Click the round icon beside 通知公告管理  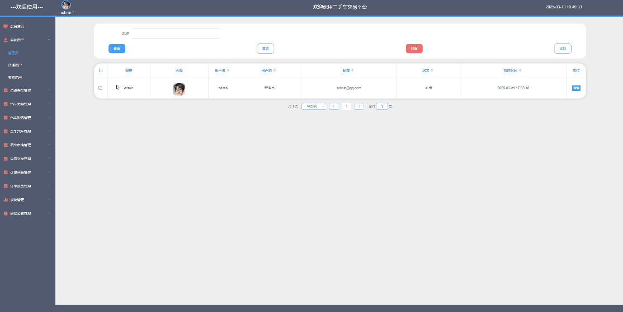point(6,214)
